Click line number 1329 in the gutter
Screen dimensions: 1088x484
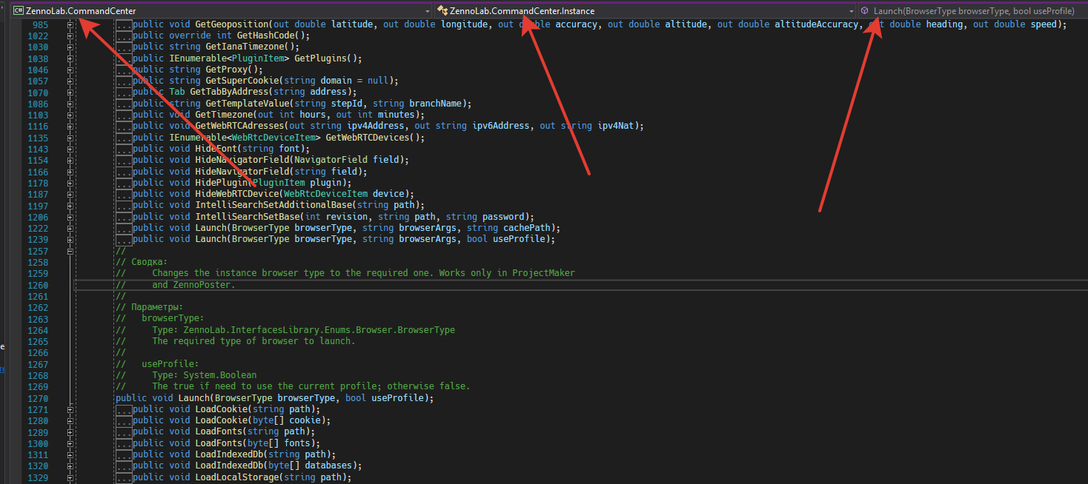pos(37,477)
